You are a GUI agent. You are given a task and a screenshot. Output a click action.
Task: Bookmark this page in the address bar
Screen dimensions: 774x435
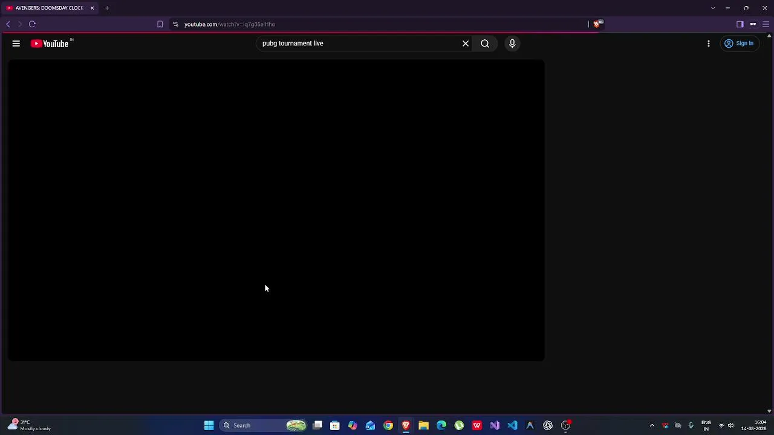coord(160,24)
